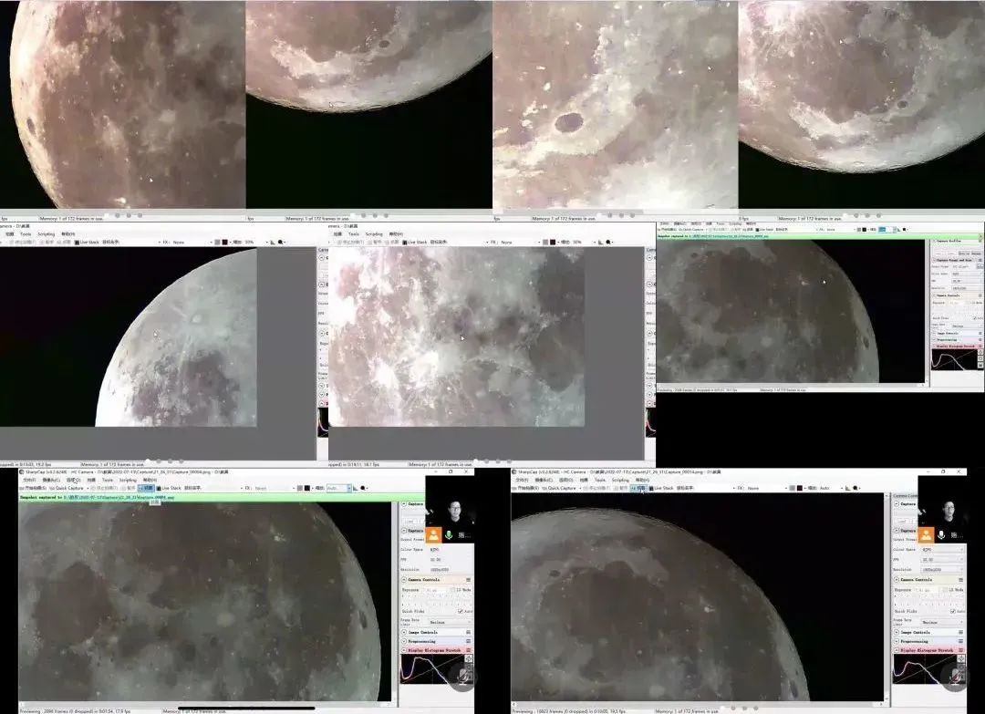The height and width of the screenshot is (714, 985).
Task: Click the green microphone icon on bottom-left video overlay
Action: [x=448, y=536]
